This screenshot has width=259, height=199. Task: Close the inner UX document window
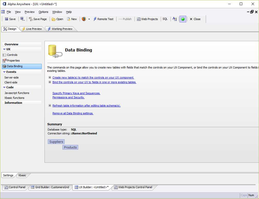pyautogui.click(x=256, y=12)
